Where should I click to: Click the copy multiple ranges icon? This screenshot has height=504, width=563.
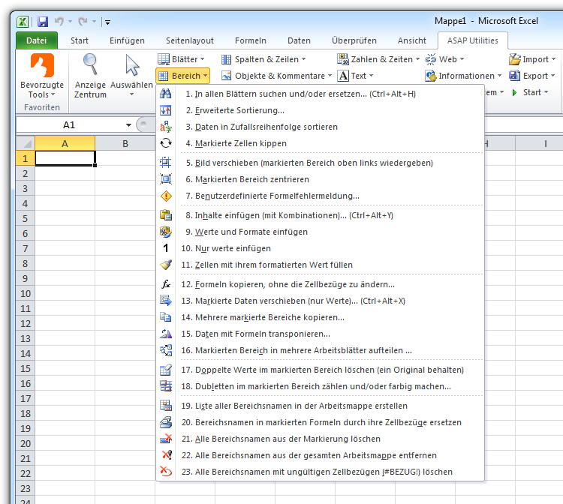pos(166,317)
